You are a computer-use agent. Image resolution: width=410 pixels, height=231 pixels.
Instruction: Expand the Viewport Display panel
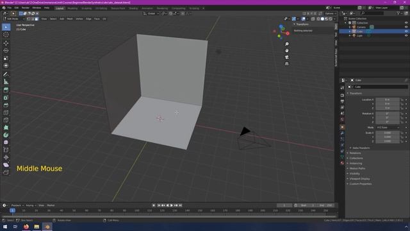tap(359, 178)
